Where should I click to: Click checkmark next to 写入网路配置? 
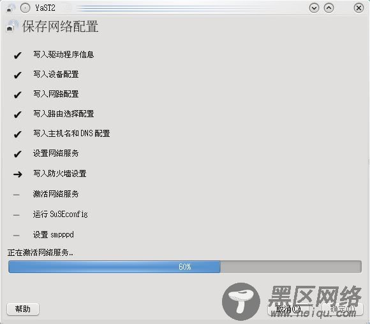point(17,95)
